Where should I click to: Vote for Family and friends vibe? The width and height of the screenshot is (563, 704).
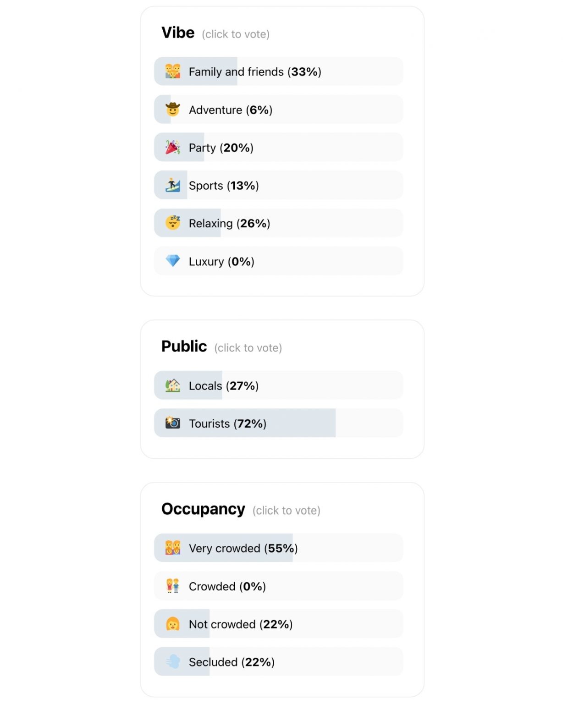(279, 71)
